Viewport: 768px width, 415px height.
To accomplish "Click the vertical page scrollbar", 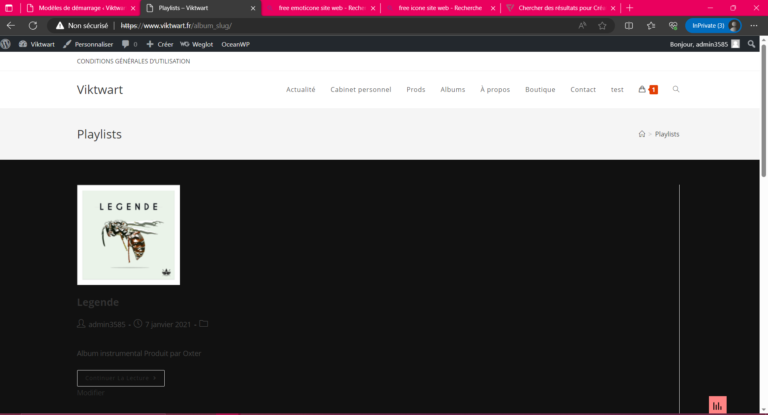I will point(764,110).
